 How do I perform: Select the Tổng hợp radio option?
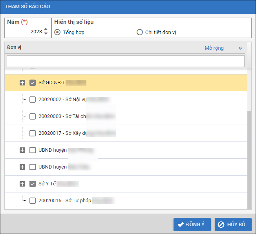[57, 32]
